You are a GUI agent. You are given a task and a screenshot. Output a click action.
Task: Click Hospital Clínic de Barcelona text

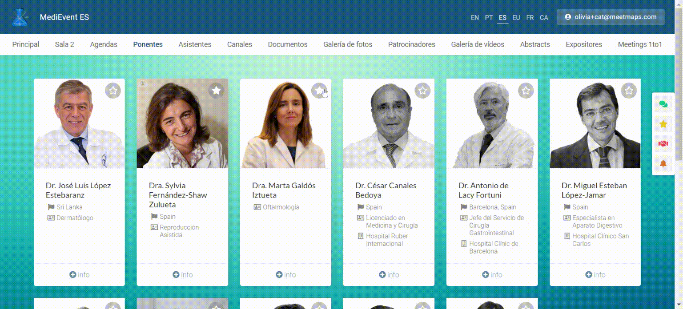[494, 247]
